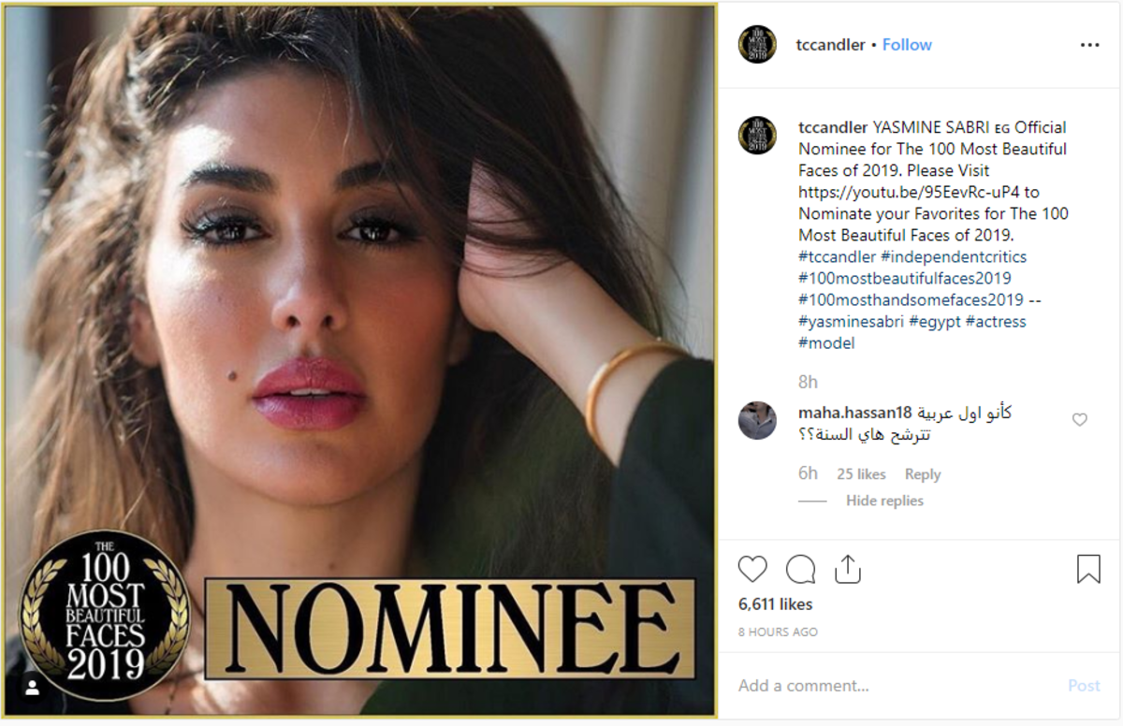1123x726 pixels.
Task: Click the Add a comment field
Action: point(898,686)
